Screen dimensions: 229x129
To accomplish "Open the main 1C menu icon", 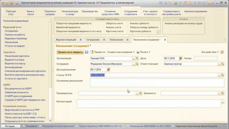I will pos(3,3).
